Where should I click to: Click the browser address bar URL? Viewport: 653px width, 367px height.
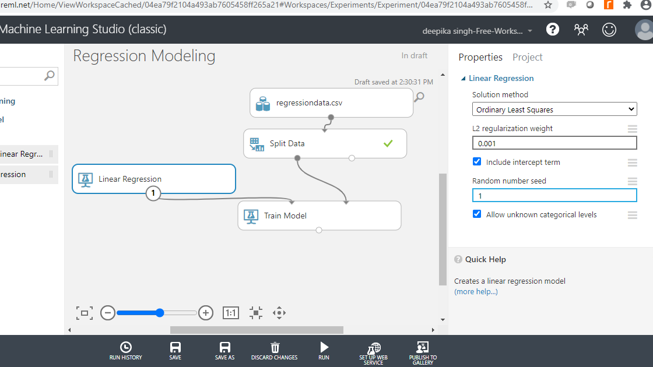pyautogui.click(x=266, y=5)
